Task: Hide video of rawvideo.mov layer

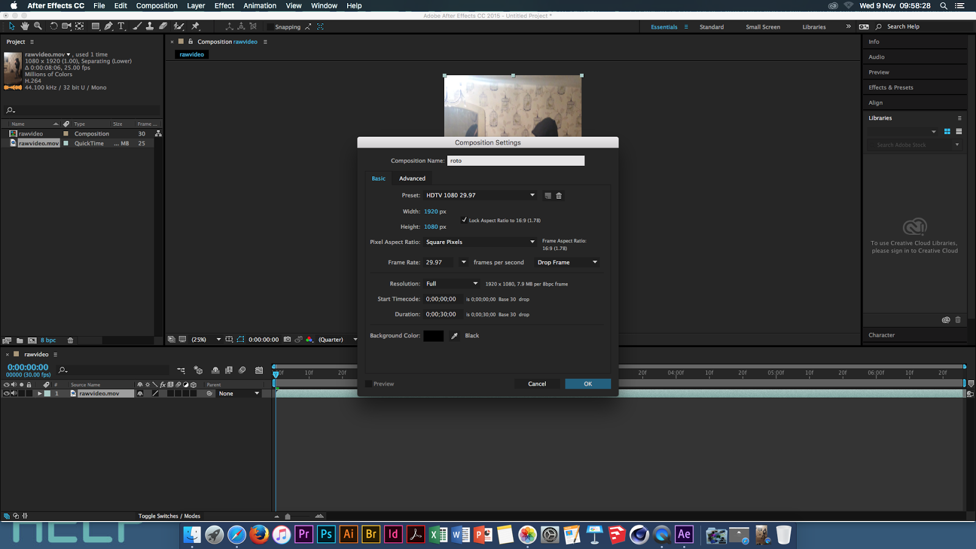Action: tap(7, 393)
